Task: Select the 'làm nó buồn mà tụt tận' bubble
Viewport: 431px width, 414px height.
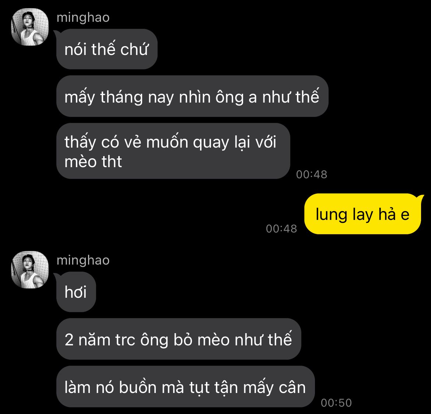Action: click(x=185, y=386)
